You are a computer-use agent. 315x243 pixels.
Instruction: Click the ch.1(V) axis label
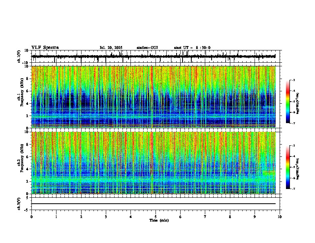tap(19, 56)
